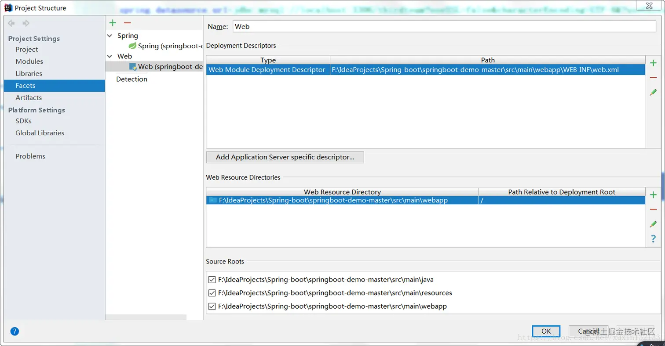Select the web.xml path cell
The image size is (665, 346).
click(488, 69)
